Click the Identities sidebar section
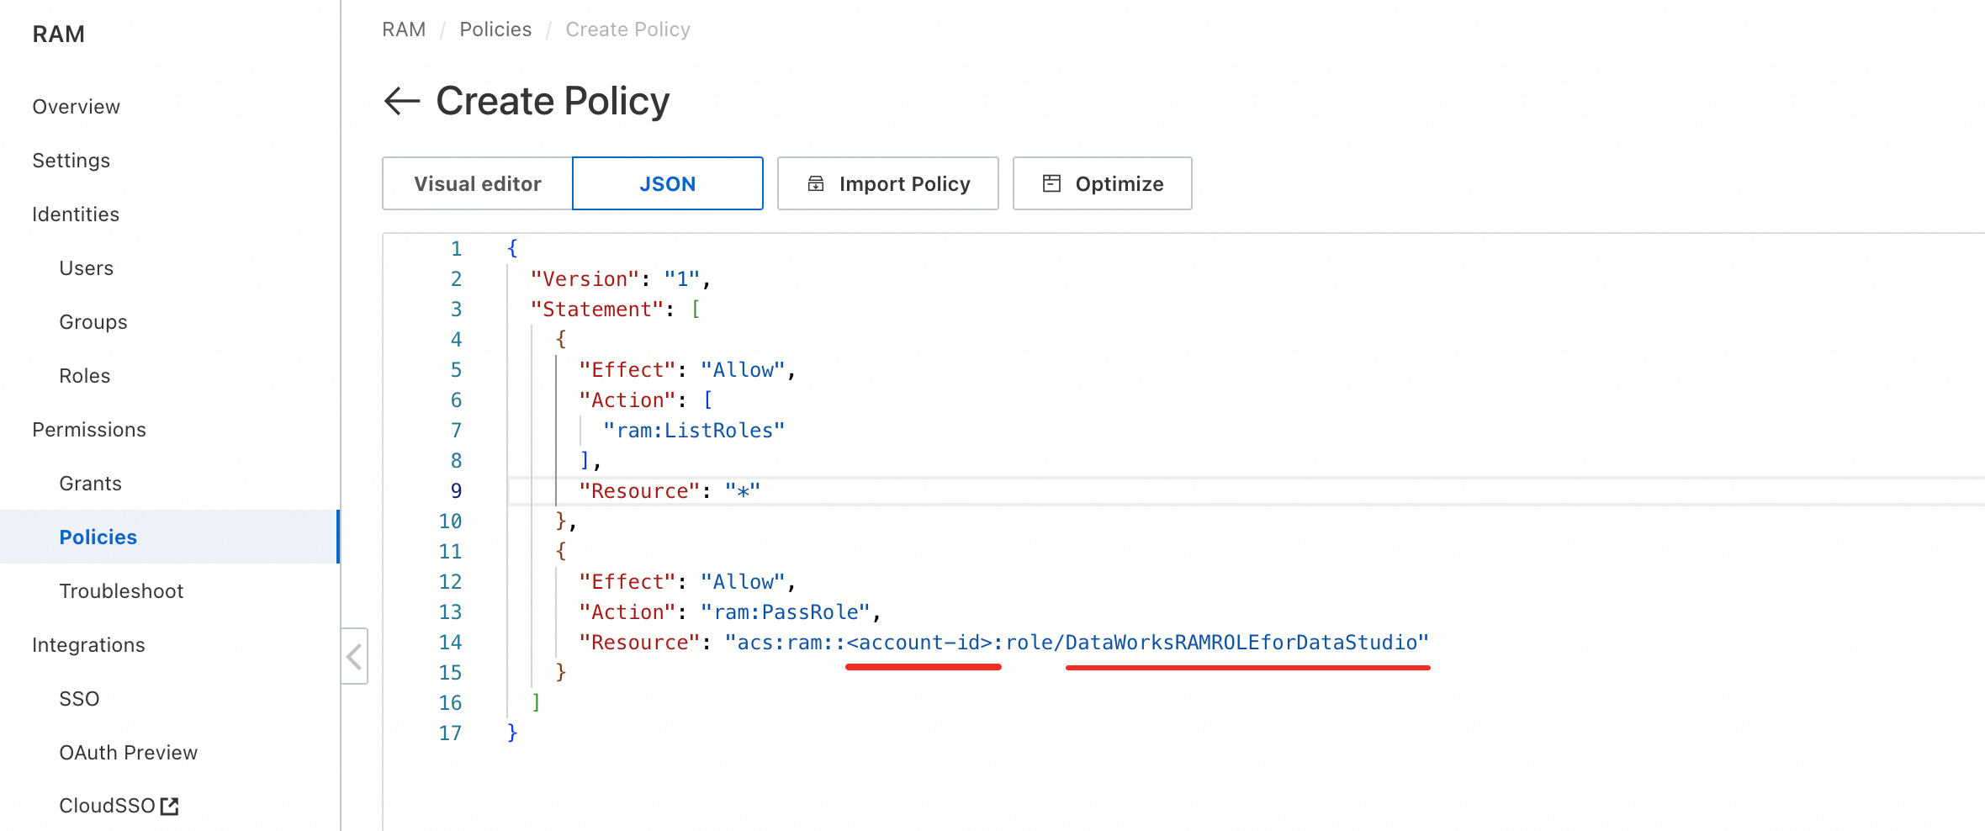The image size is (1985, 831). coord(76,214)
